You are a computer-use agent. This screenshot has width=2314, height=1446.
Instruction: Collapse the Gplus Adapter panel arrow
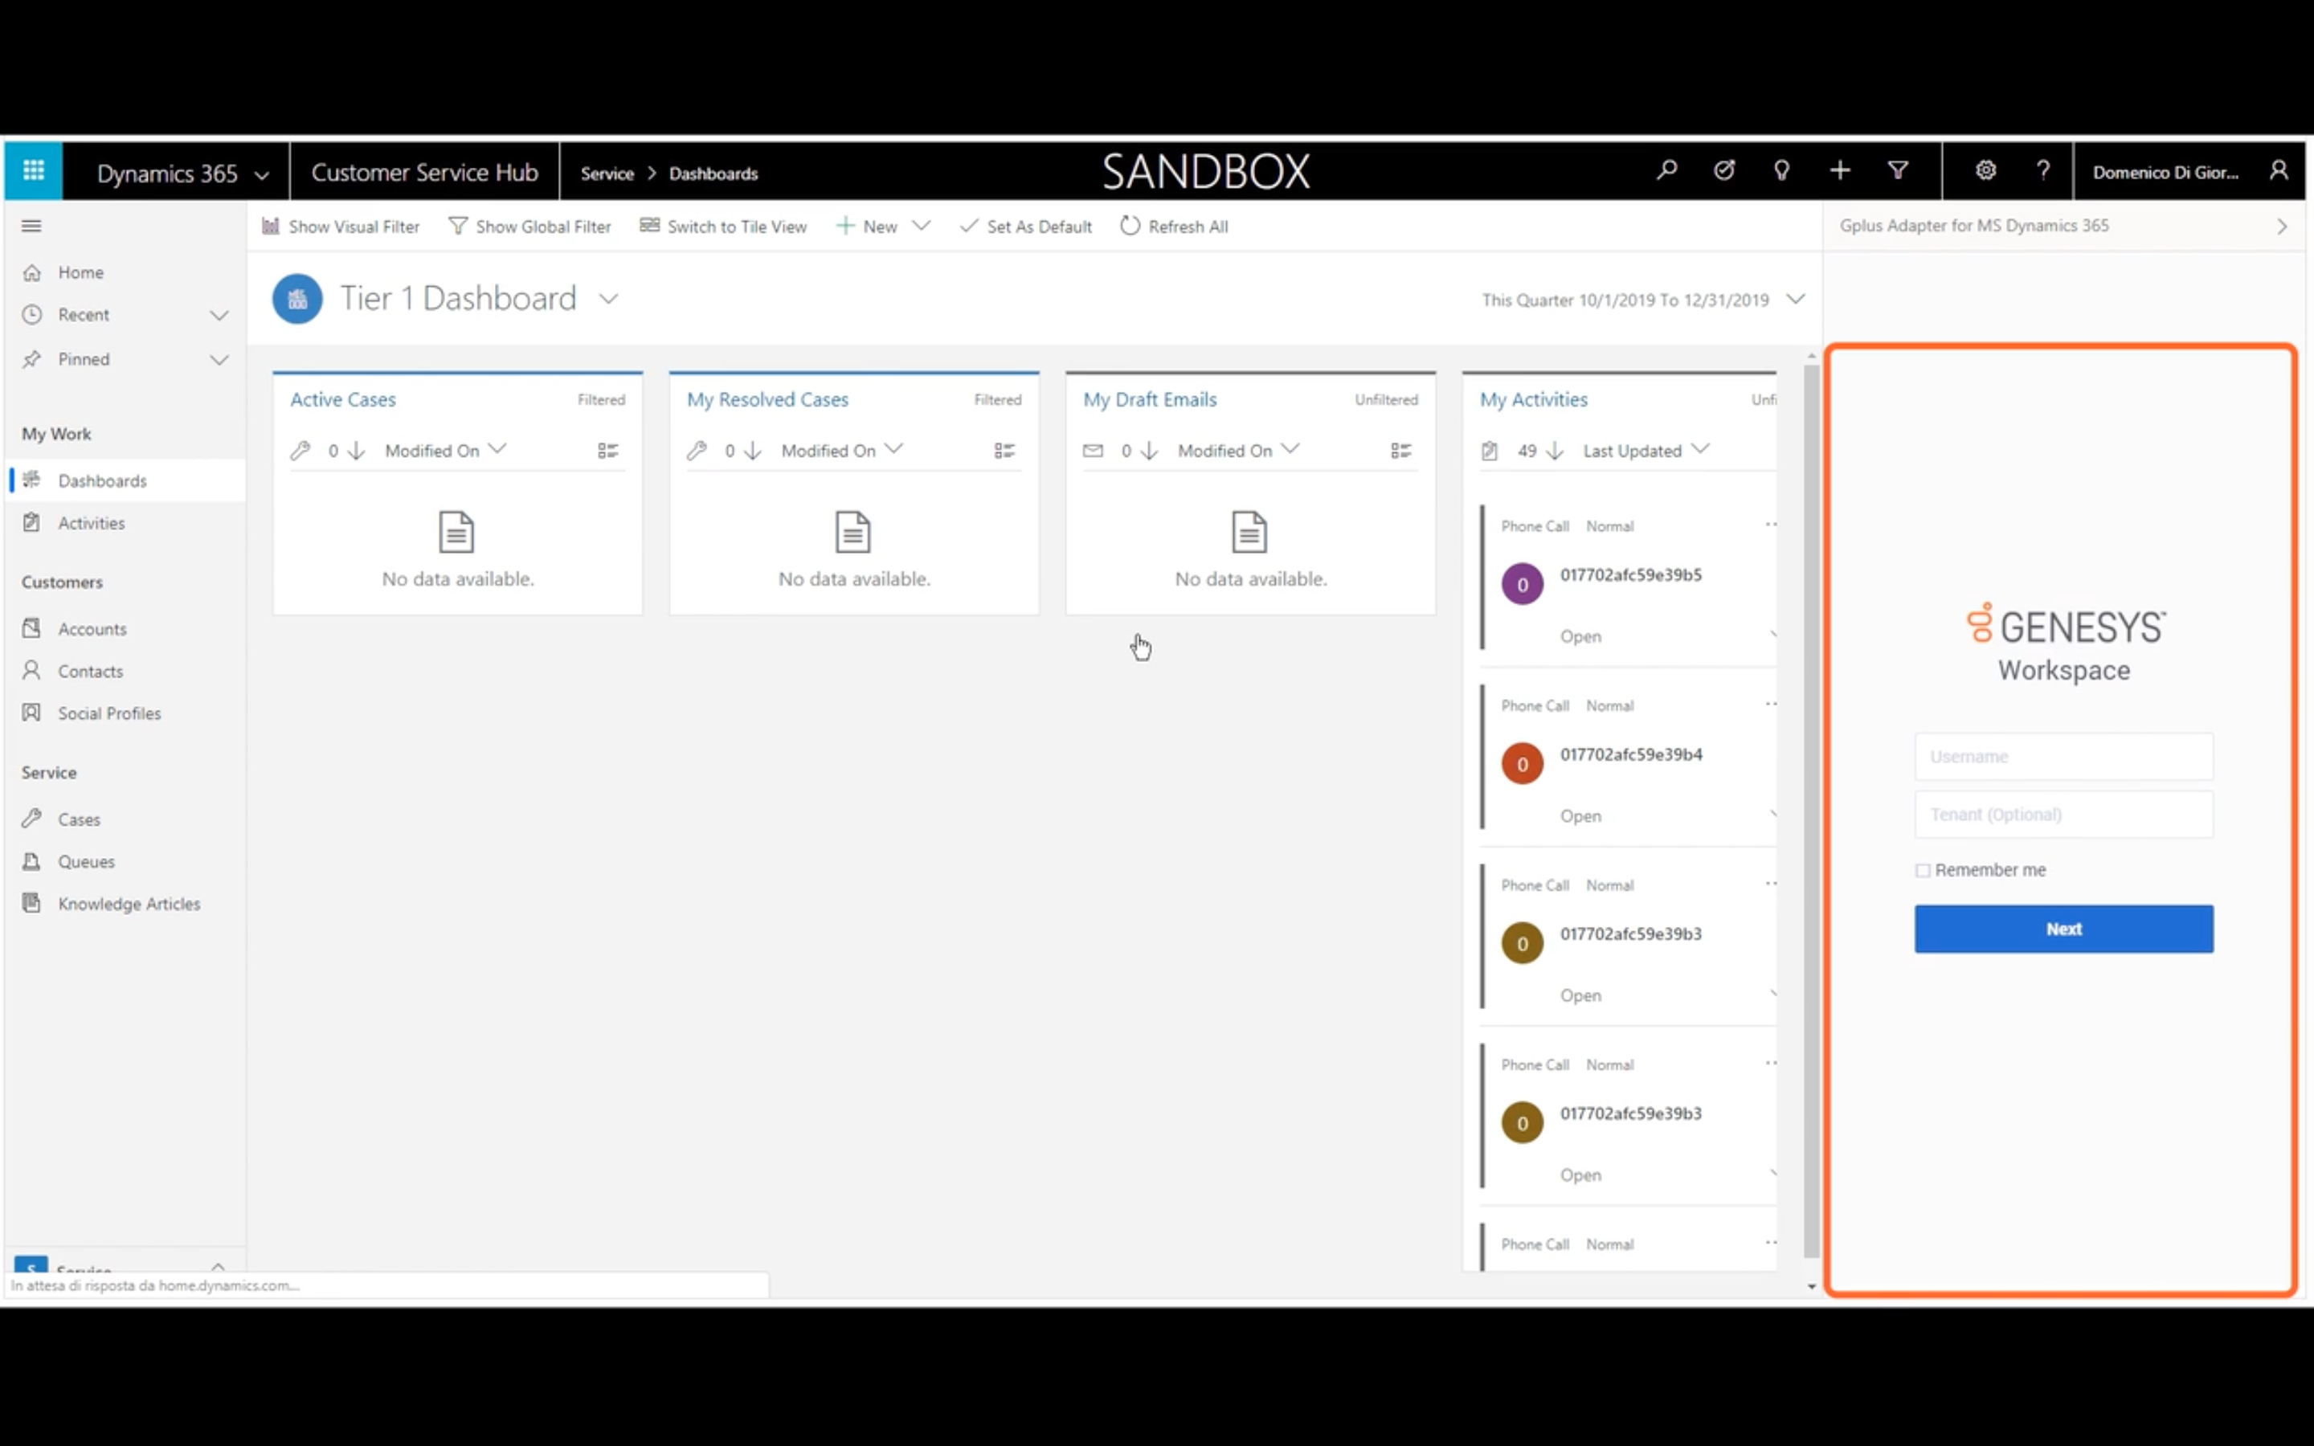click(2283, 227)
